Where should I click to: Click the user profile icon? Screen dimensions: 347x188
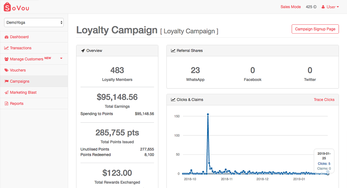323,7
